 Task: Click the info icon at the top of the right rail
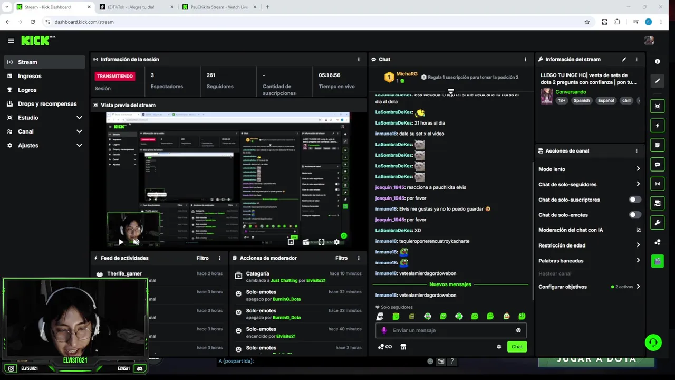(x=657, y=61)
